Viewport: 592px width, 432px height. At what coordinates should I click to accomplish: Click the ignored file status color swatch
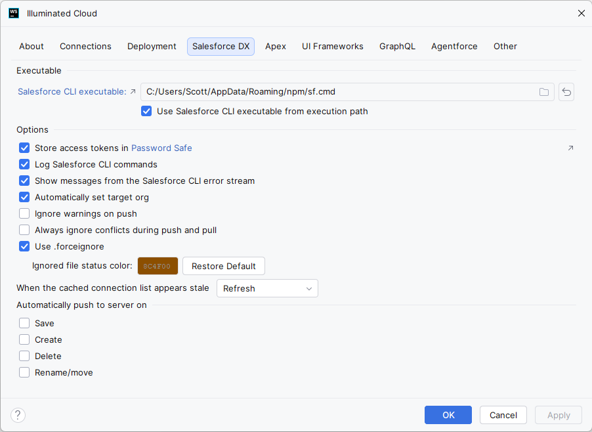click(x=158, y=266)
